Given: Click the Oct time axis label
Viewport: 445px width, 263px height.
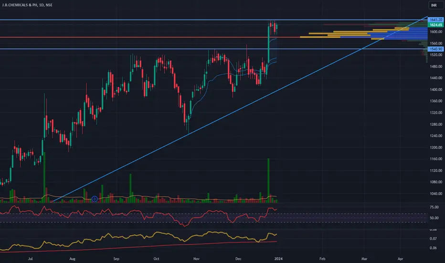Looking at the screenshot, I should [156, 259].
